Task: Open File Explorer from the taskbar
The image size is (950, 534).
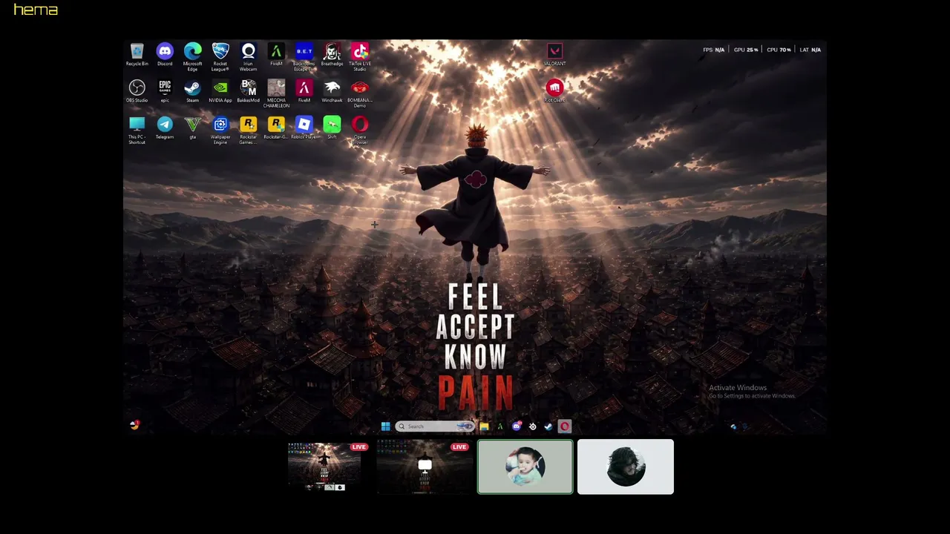Action: point(484,426)
